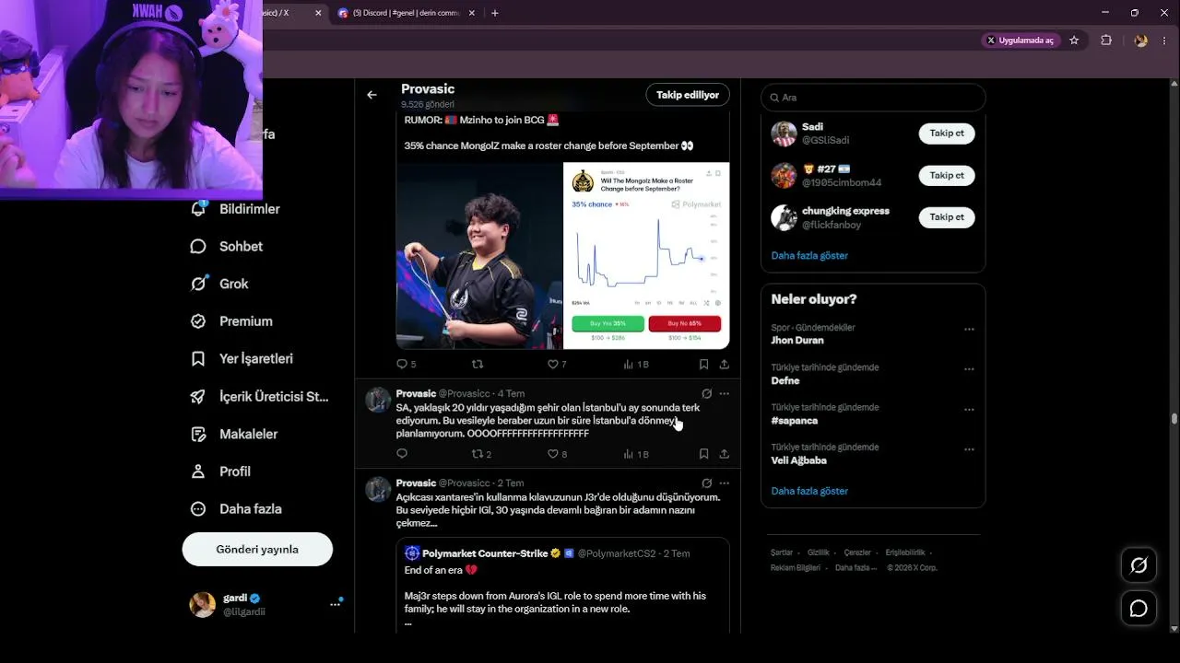Go back using the arrow beside Provasic
This screenshot has width=1180, height=663.
[x=372, y=95]
